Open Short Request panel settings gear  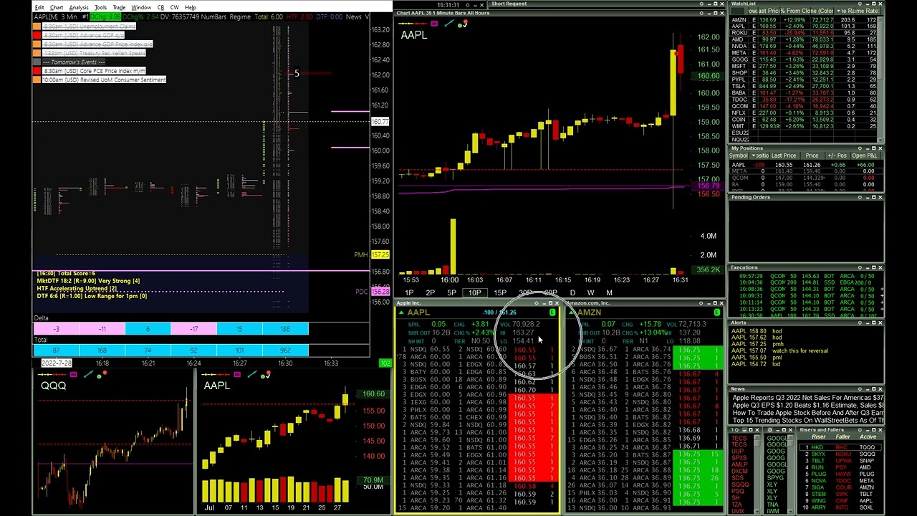tap(702, 4)
